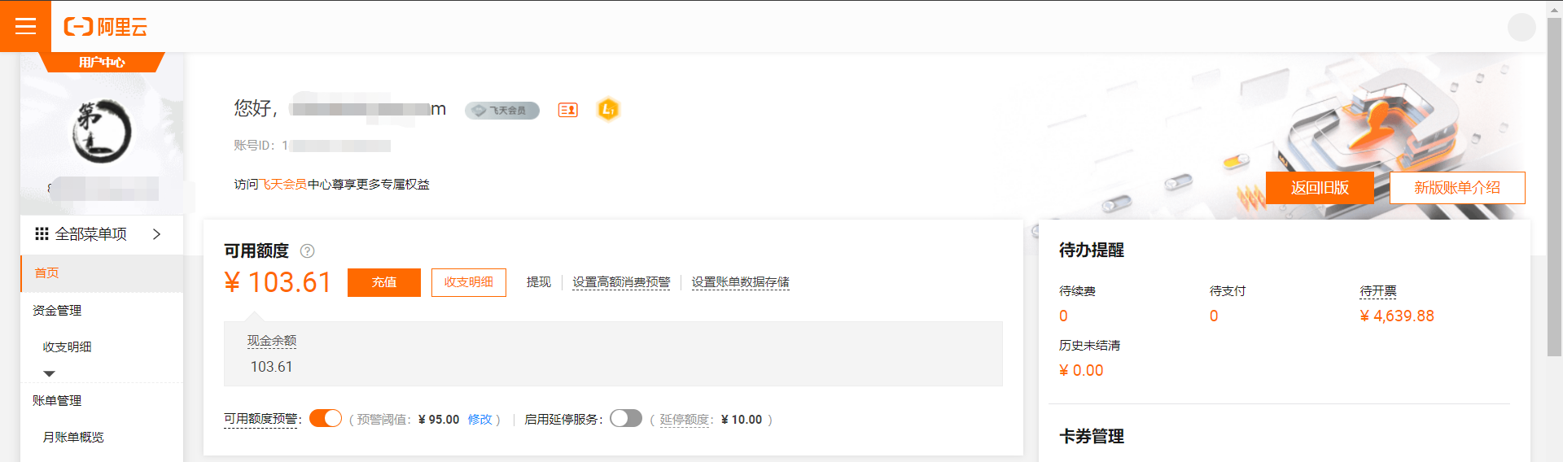Click the 修改 link for alert threshold
Screen dimensions: 1563x462
480,420
